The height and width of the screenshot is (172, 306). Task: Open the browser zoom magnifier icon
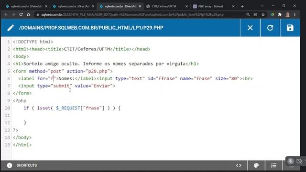248,14
